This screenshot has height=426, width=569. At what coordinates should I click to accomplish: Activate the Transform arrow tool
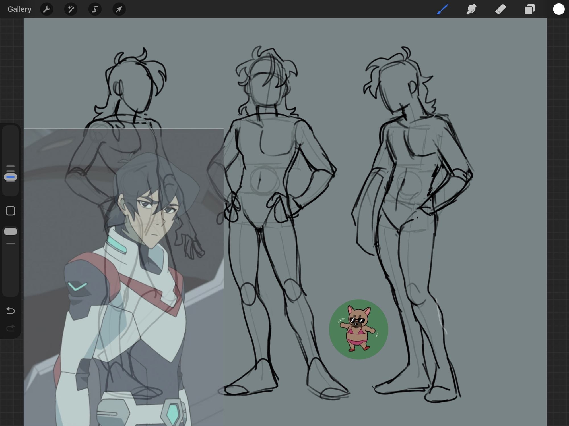click(119, 9)
